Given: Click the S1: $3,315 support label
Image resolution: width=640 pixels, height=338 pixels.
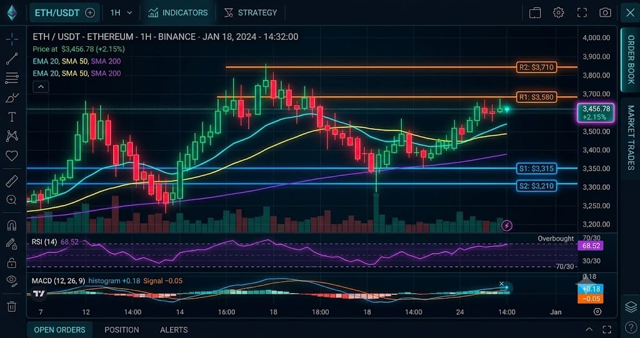Looking at the screenshot, I should pyautogui.click(x=537, y=168).
